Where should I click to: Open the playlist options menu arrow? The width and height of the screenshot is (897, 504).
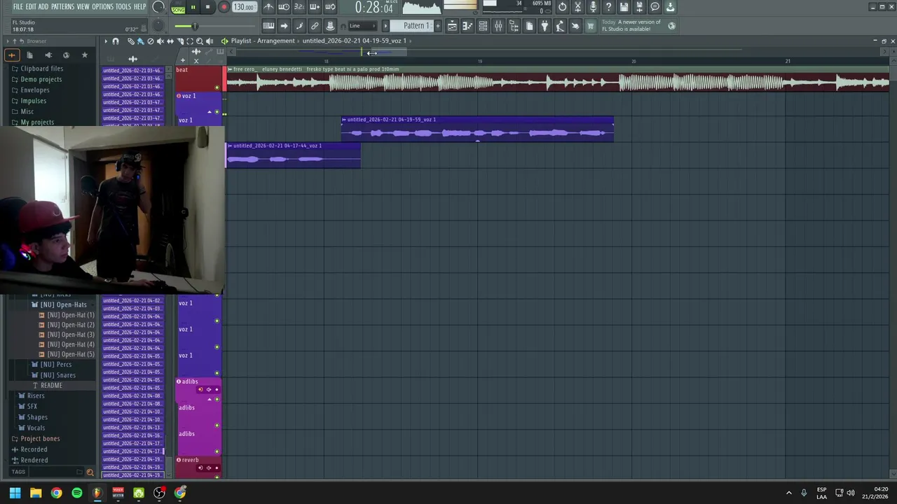coord(106,41)
